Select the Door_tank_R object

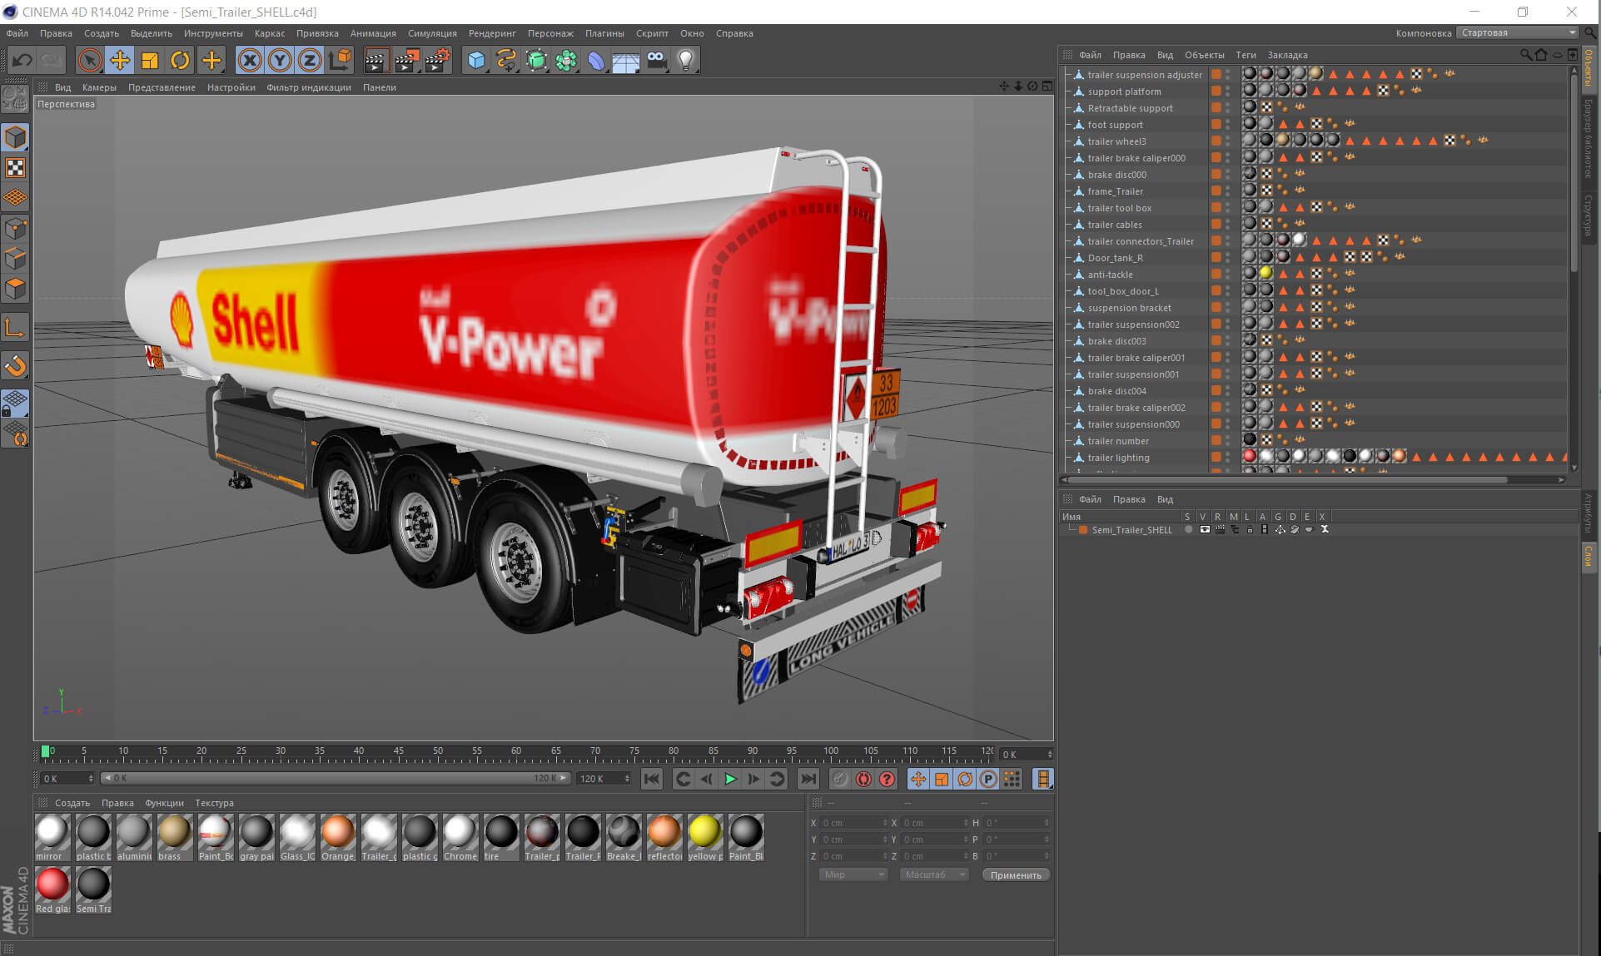1115,258
